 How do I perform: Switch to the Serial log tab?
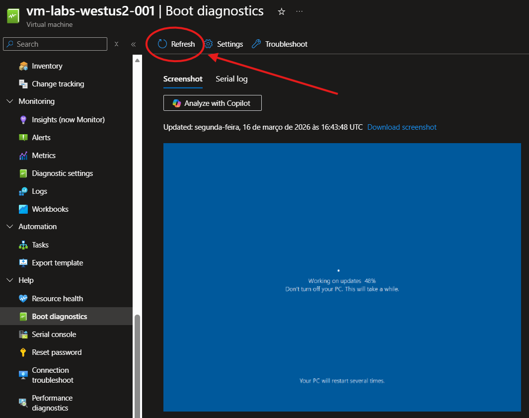[231, 79]
